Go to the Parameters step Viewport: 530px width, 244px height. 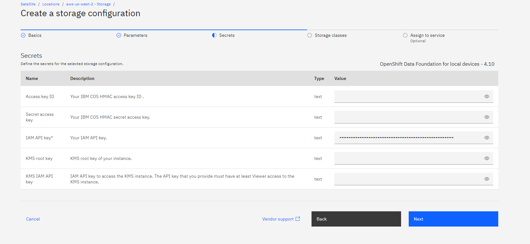pos(136,35)
